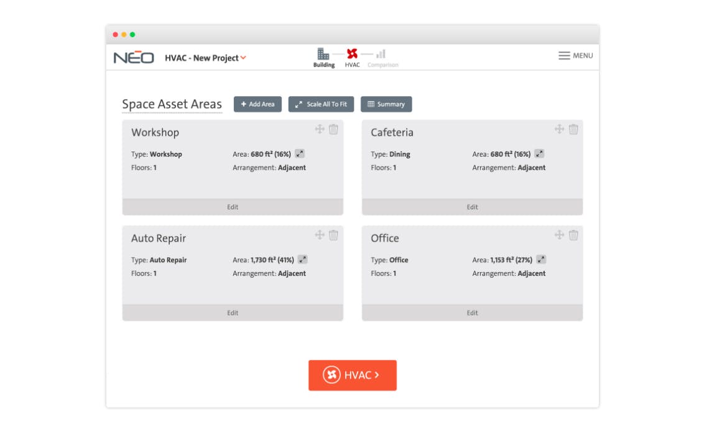The height and width of the screenshot is (441, 702).
Task: Click the red HVAC fan icon in the stepper
Action: (353, 54)
